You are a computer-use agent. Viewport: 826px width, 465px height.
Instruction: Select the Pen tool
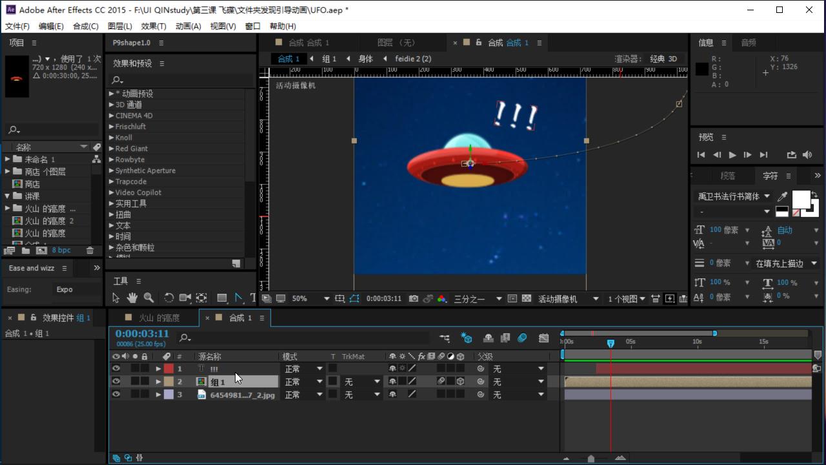(239, 298)
